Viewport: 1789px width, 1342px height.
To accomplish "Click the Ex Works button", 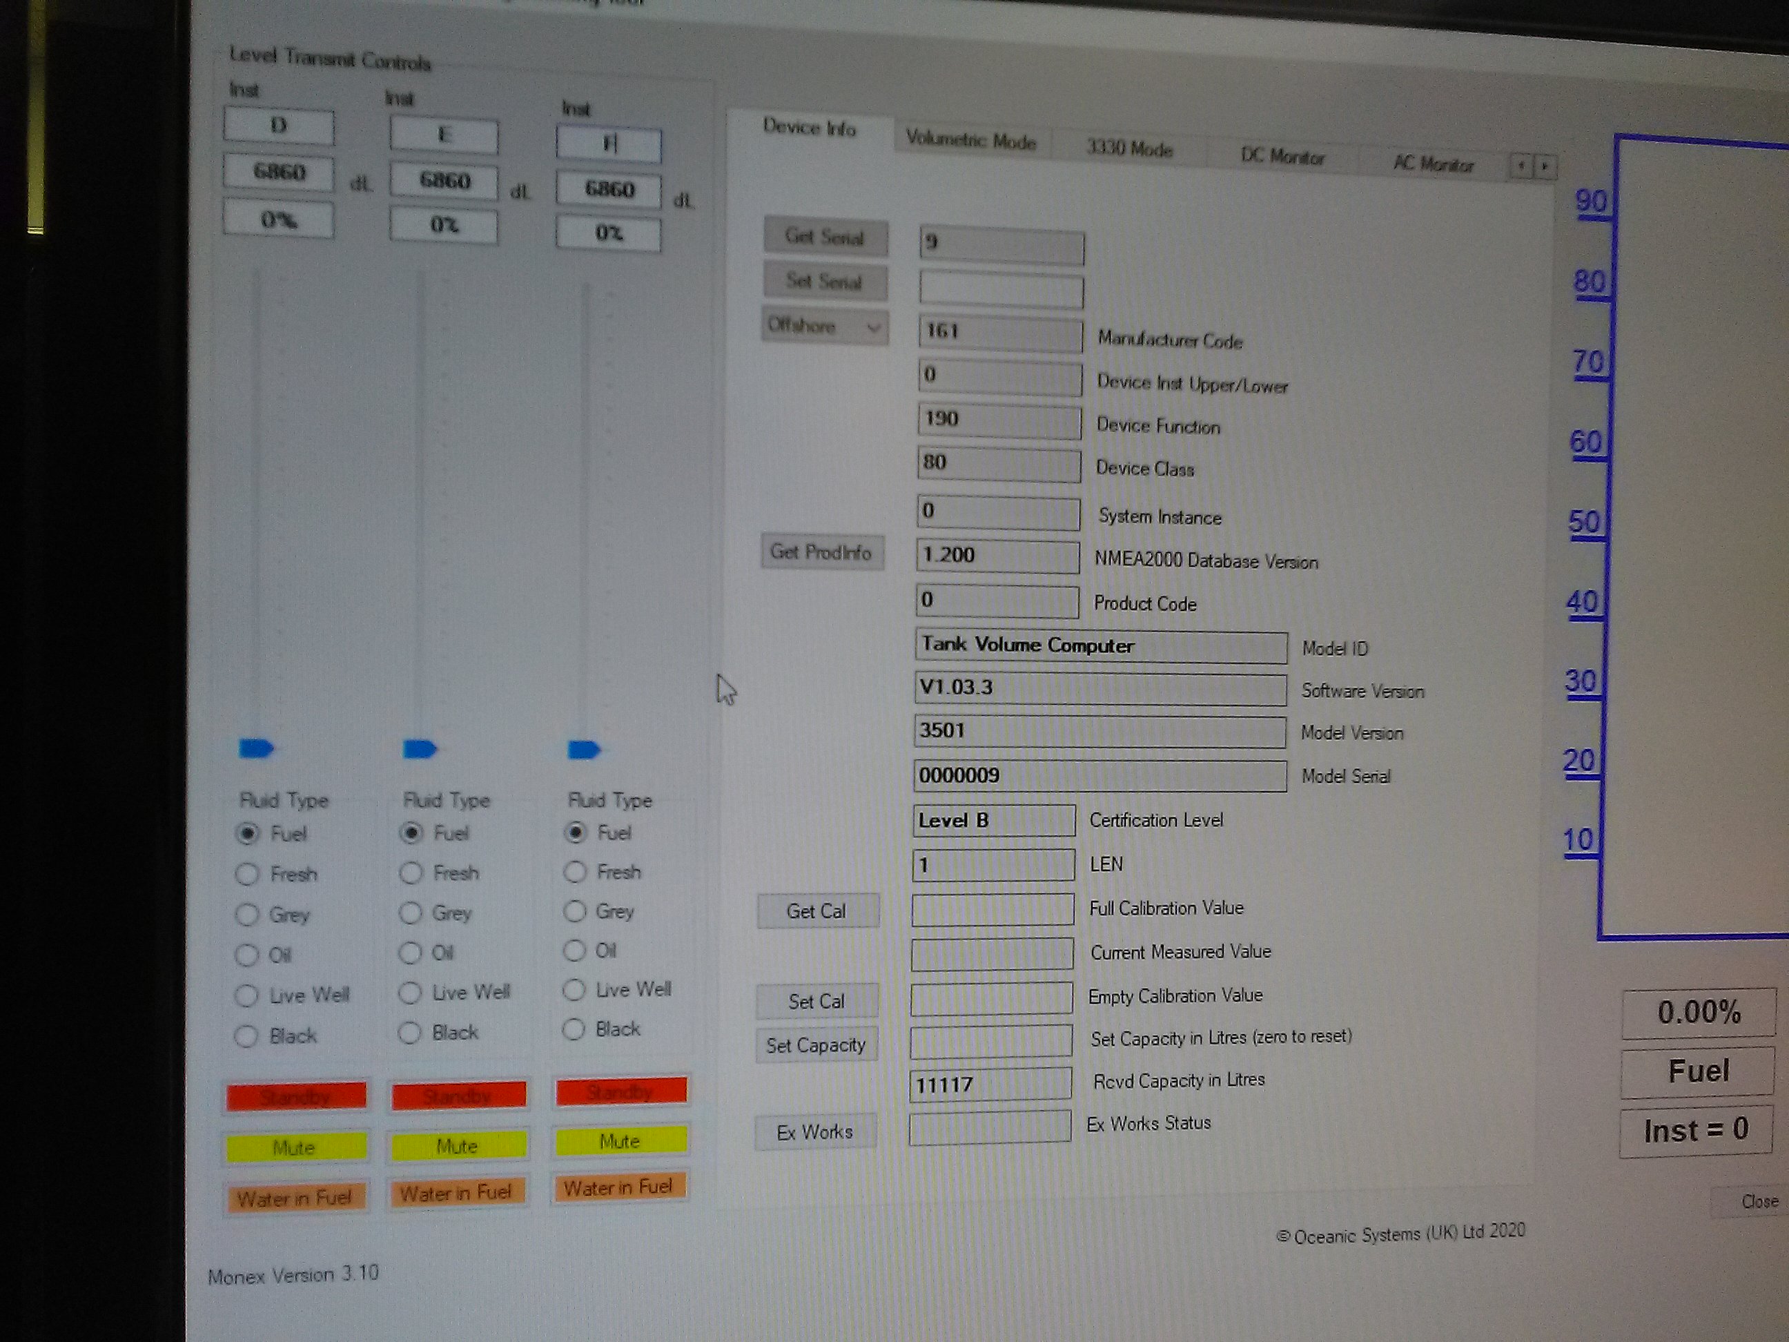I will [x=815, y=1131].
